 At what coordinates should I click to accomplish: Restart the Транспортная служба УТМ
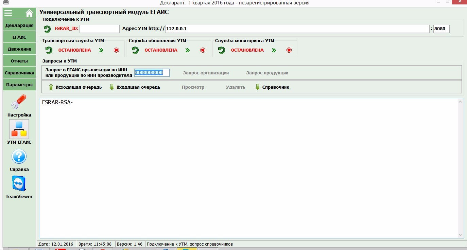tap(49, 50)
